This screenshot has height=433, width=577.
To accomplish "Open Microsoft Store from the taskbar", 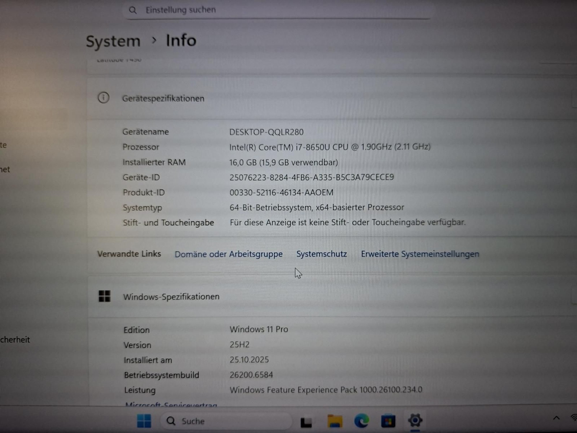I will pos(388,421).
